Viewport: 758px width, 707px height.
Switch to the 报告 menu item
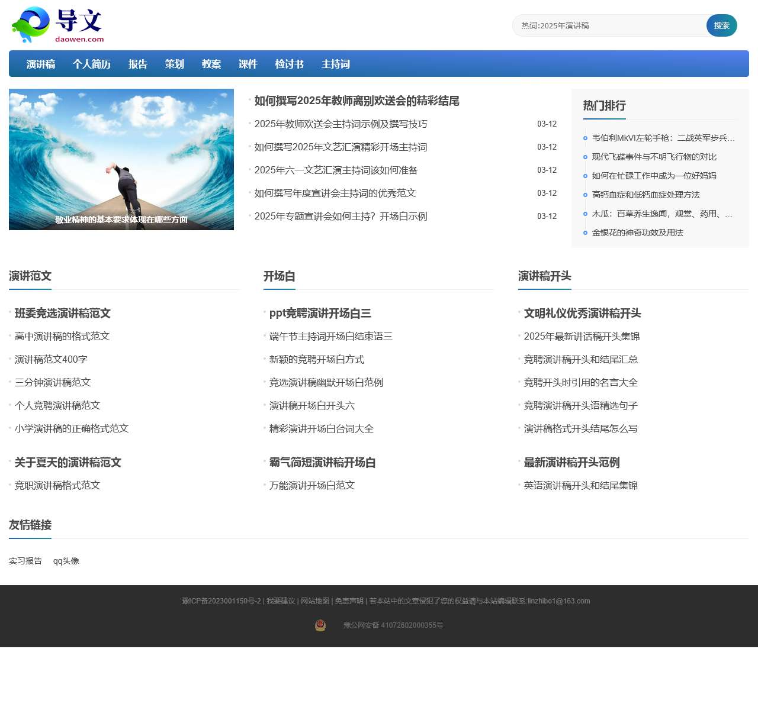(137, 64)
